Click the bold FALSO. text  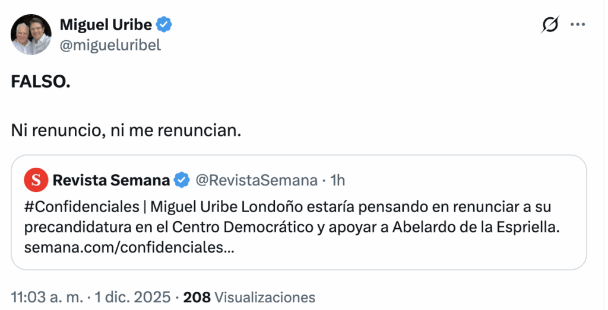pos(40,82)
